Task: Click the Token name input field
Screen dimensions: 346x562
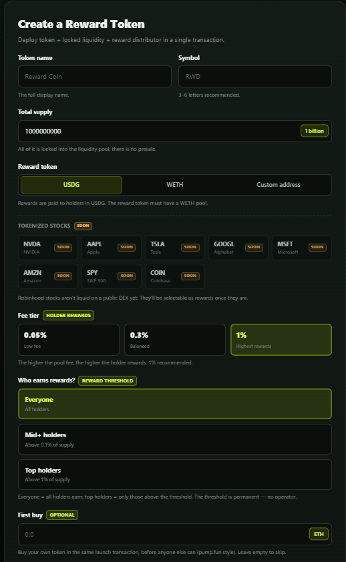Action: click(95, 76)
